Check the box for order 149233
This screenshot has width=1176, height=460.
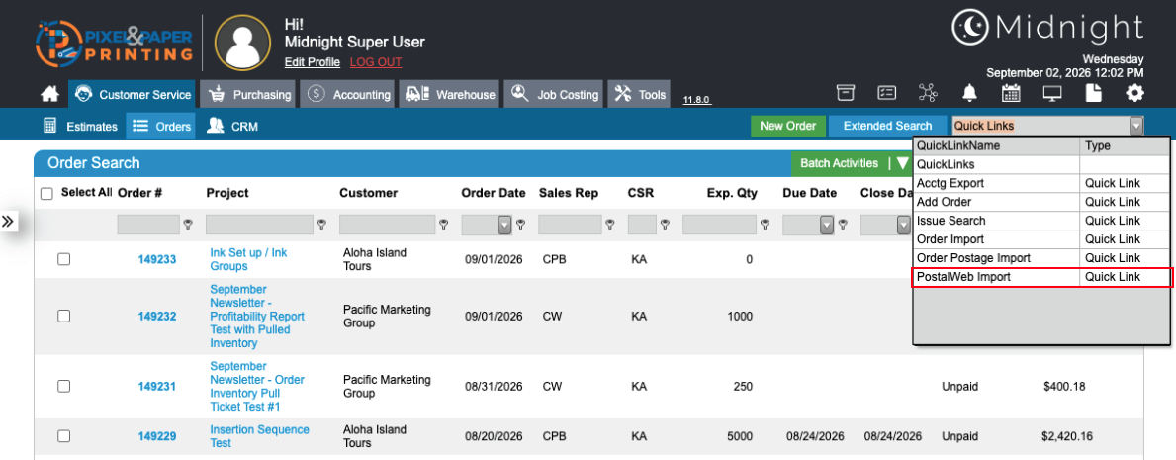[63, 259]
